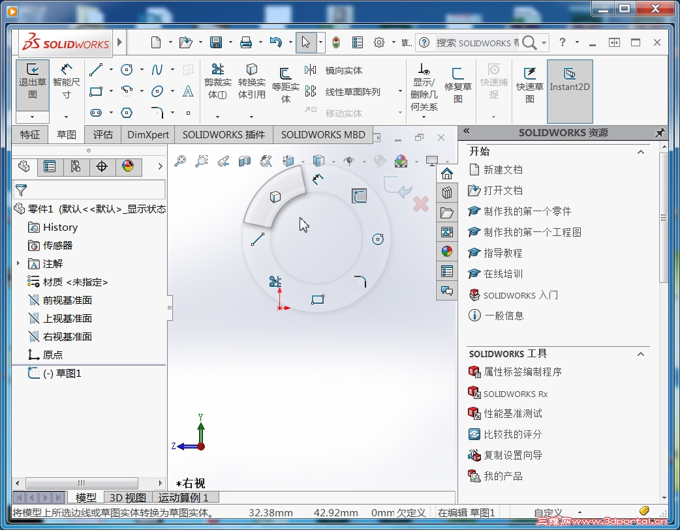Switch to the SOLIDWORKS MBD tab
680x530 pixels.
coord(323,135)
